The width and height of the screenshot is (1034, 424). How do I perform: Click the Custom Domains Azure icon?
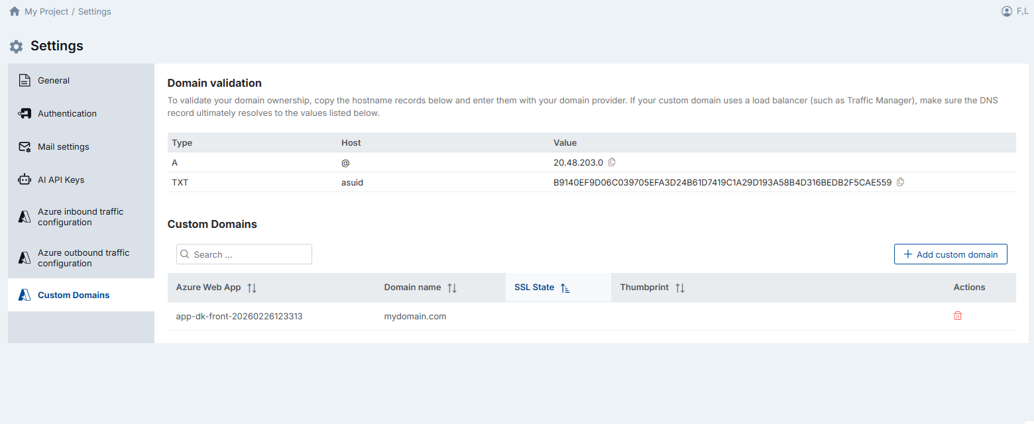coord(25,294)
